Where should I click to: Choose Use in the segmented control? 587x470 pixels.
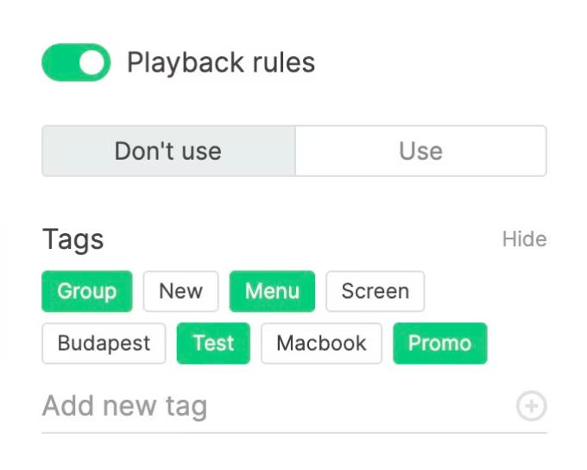[x=420, y=151]
